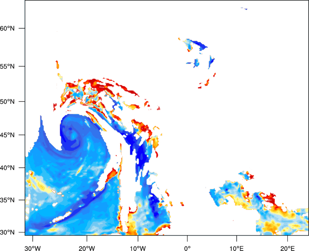Click the 45°N latitude label
Image resolution: width=309 pixels, height=251 pixels.
7,135
